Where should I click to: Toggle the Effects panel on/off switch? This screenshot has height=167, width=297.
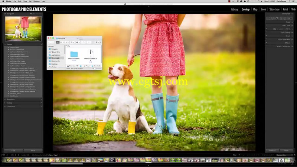click(x=266, y=43)
